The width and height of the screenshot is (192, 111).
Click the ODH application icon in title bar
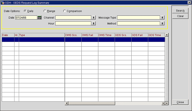[3, 3]
